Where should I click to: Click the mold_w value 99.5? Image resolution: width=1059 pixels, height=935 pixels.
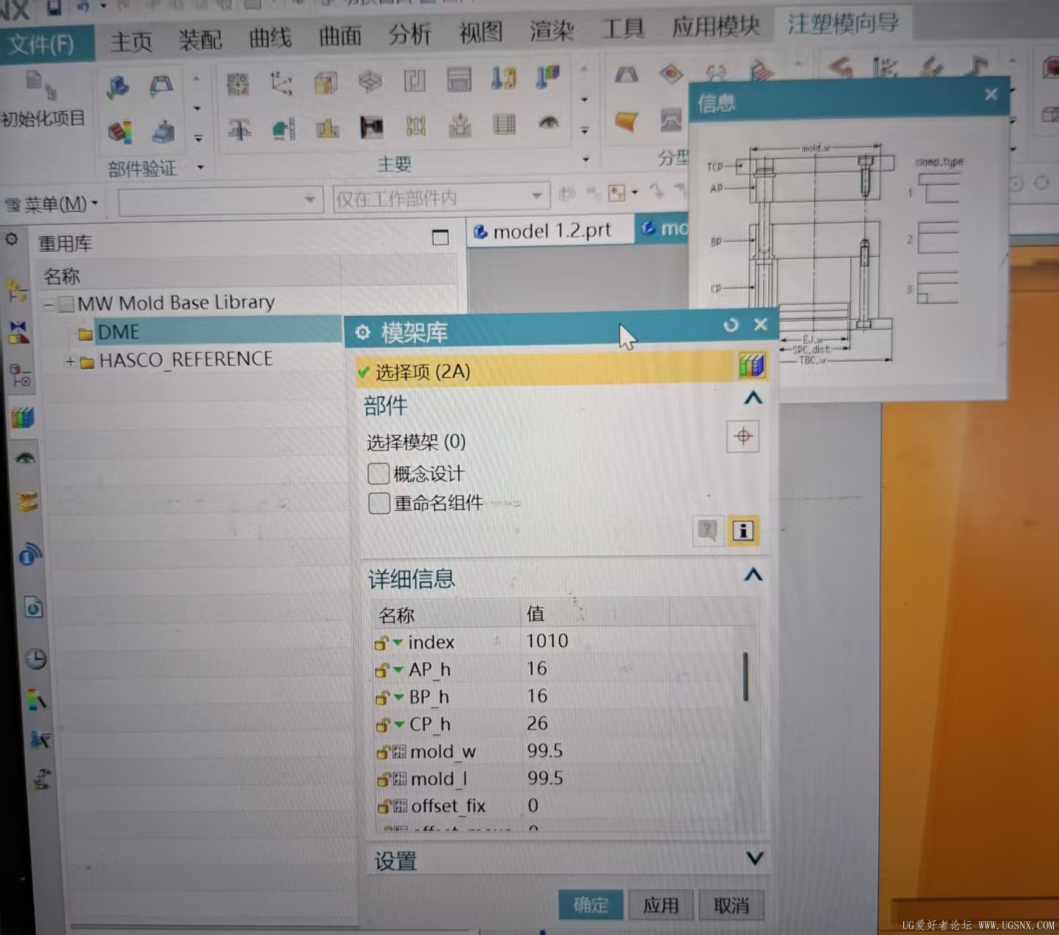click(x=544, y=751)
